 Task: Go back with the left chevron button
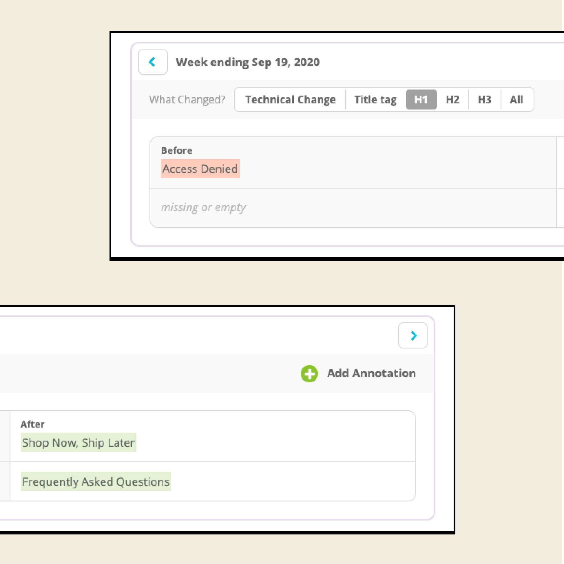153,62
